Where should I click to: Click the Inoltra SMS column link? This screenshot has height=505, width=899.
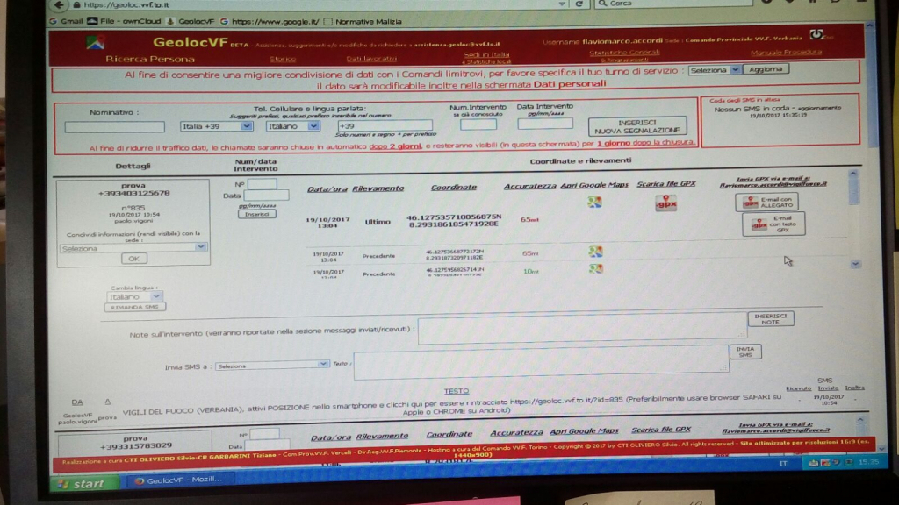point(854,388)
